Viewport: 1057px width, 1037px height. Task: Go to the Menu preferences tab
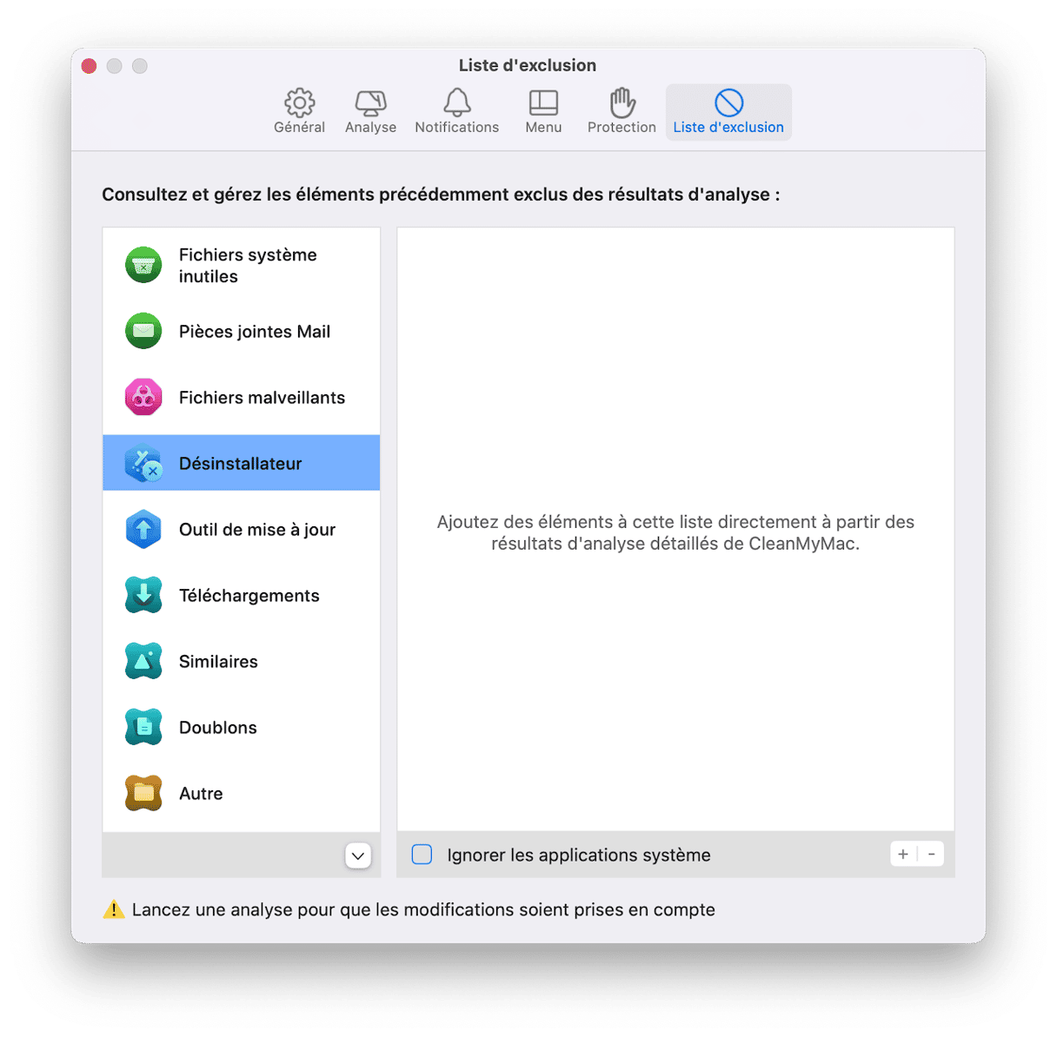543,111
